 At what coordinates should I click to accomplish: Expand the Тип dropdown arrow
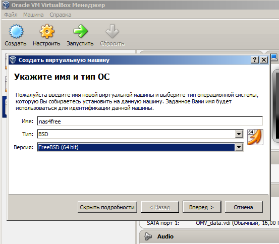pyautogui.click(x=239, y=134)
